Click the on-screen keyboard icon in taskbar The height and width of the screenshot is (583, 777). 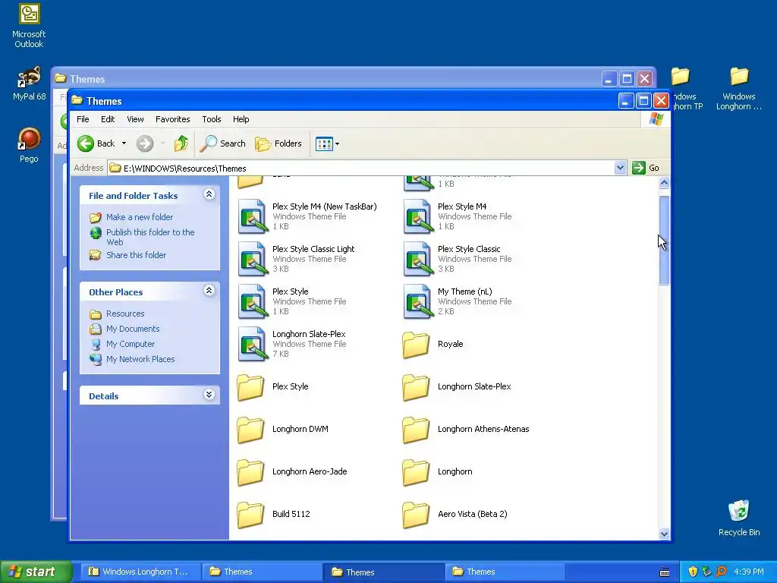pos(665,572)
